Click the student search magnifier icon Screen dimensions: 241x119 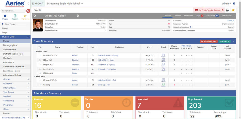tap(28, 11)
